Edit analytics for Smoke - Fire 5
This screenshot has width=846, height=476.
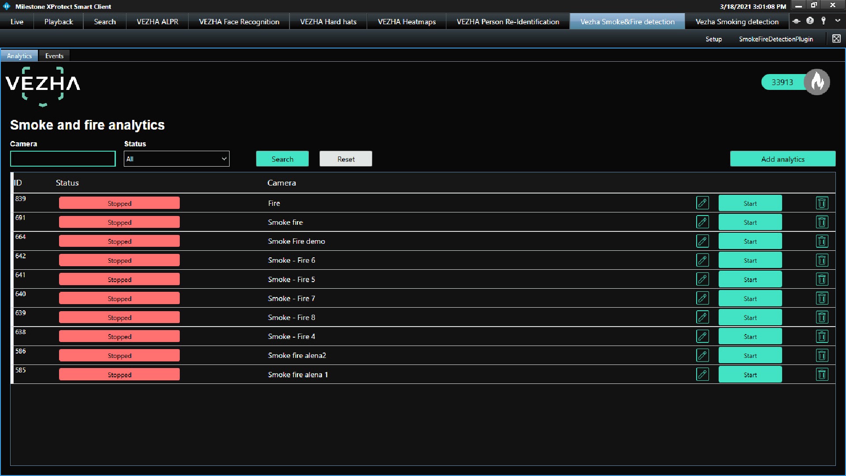[x=702, y=279]
